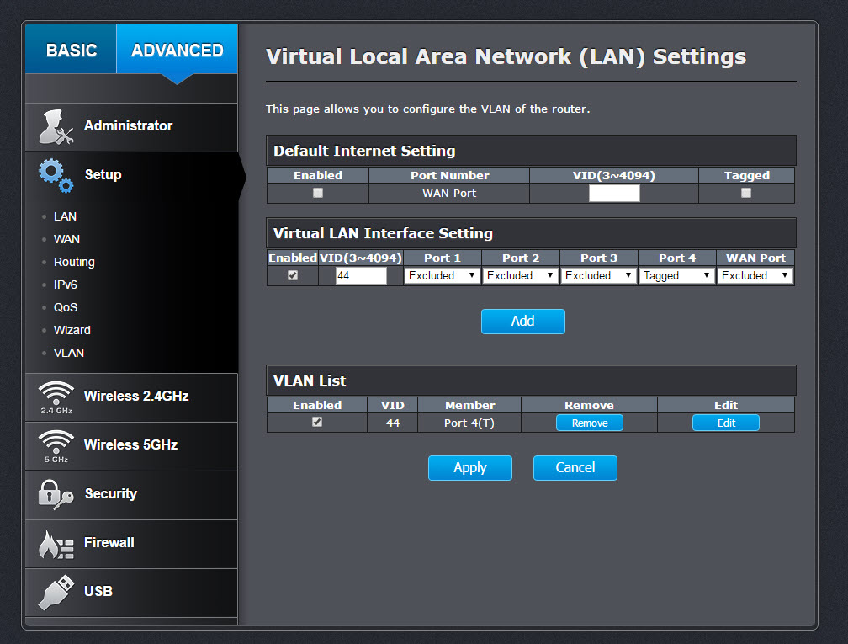Enable the Default Internet Setting checkbox

pos(317,193)
